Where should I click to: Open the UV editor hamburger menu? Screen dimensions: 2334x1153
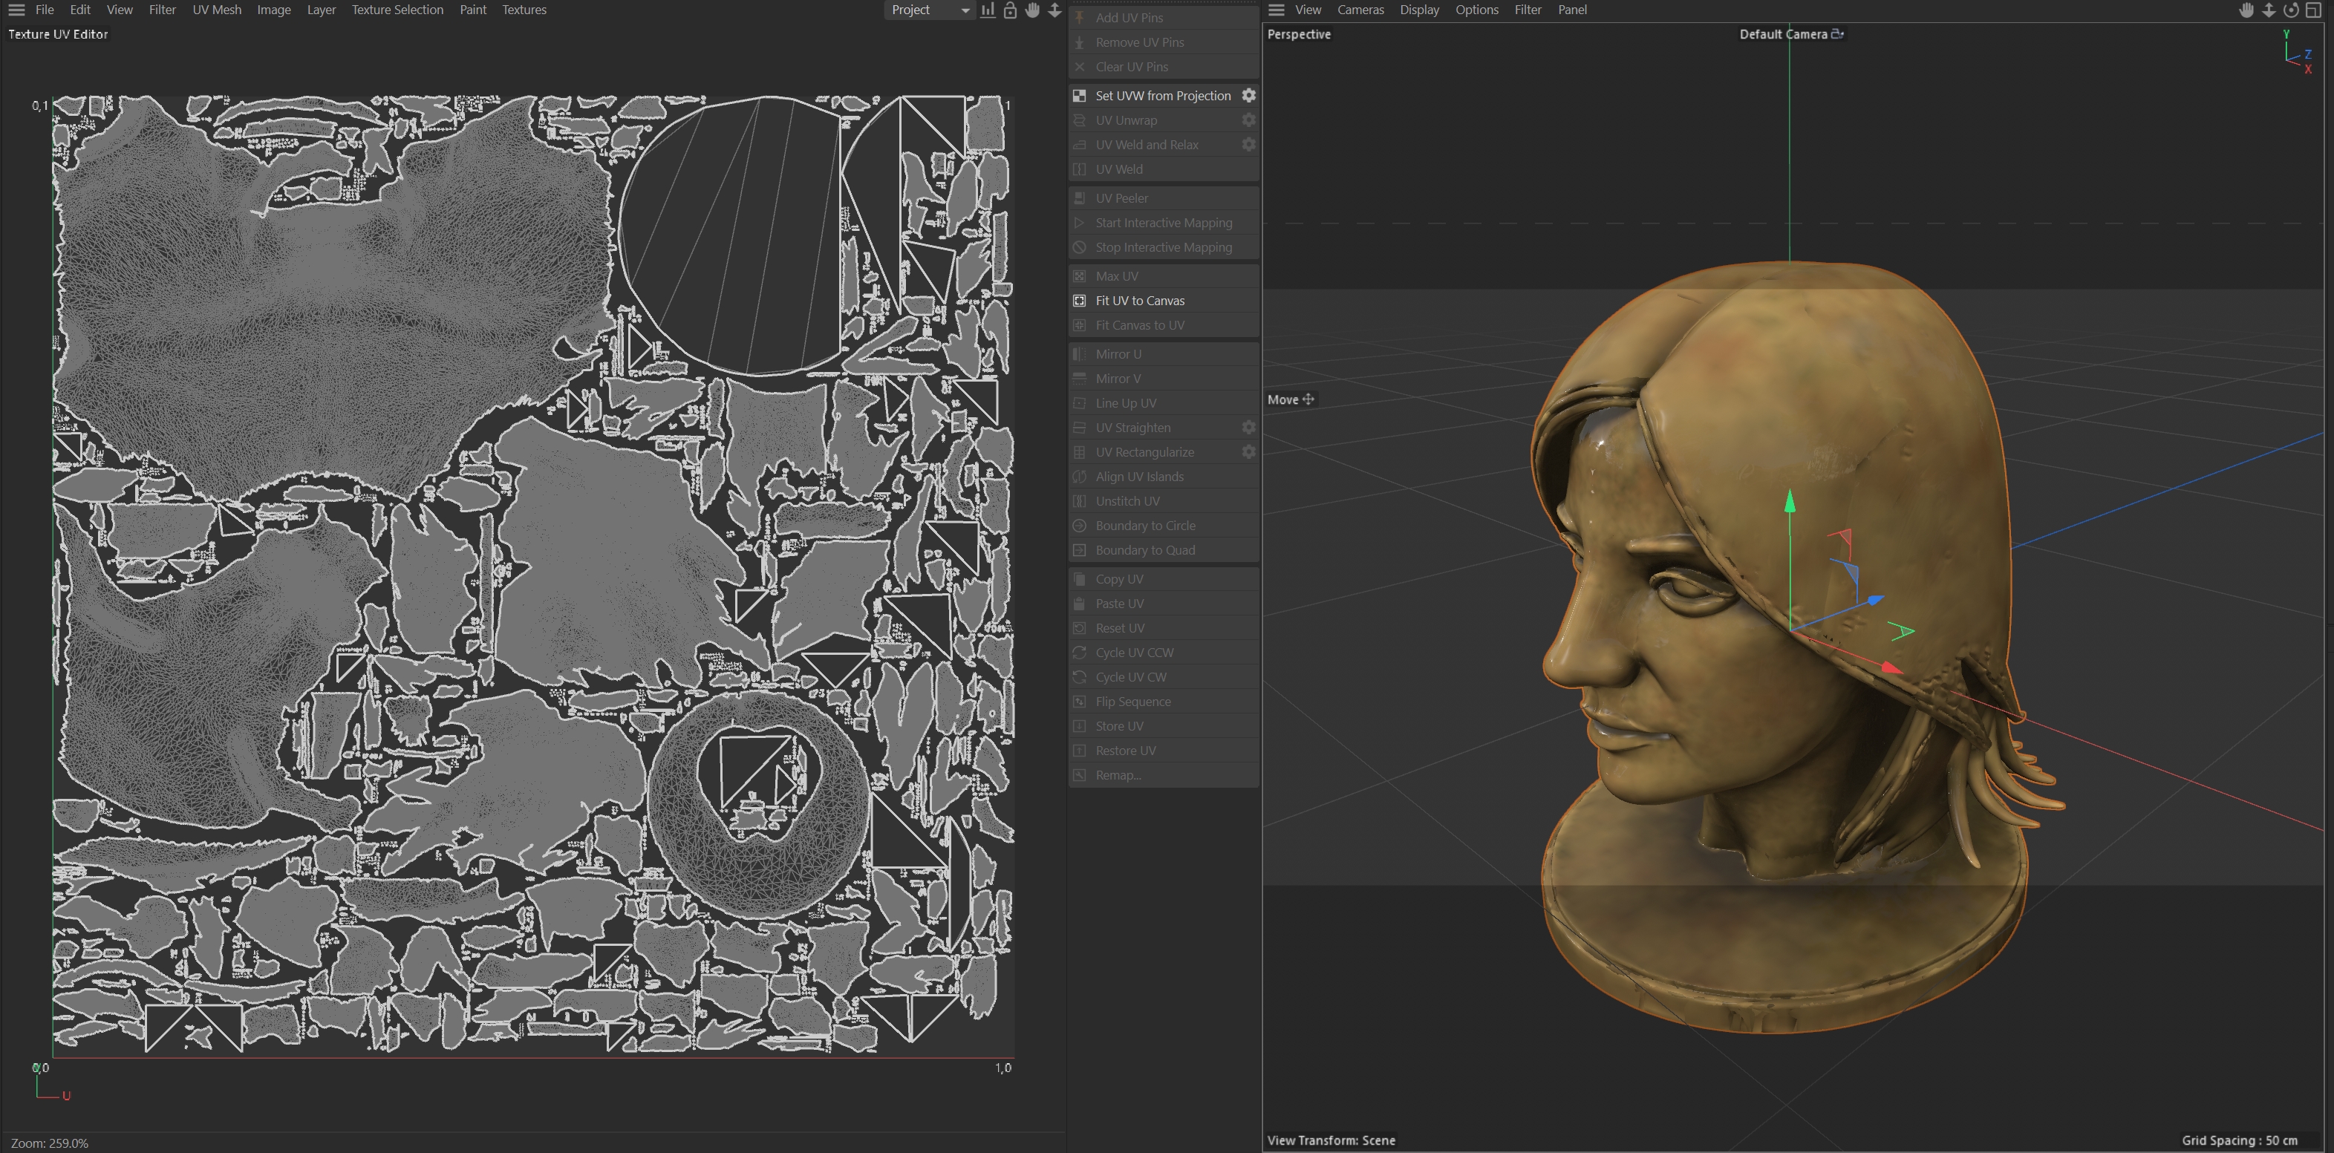point(16,10)
